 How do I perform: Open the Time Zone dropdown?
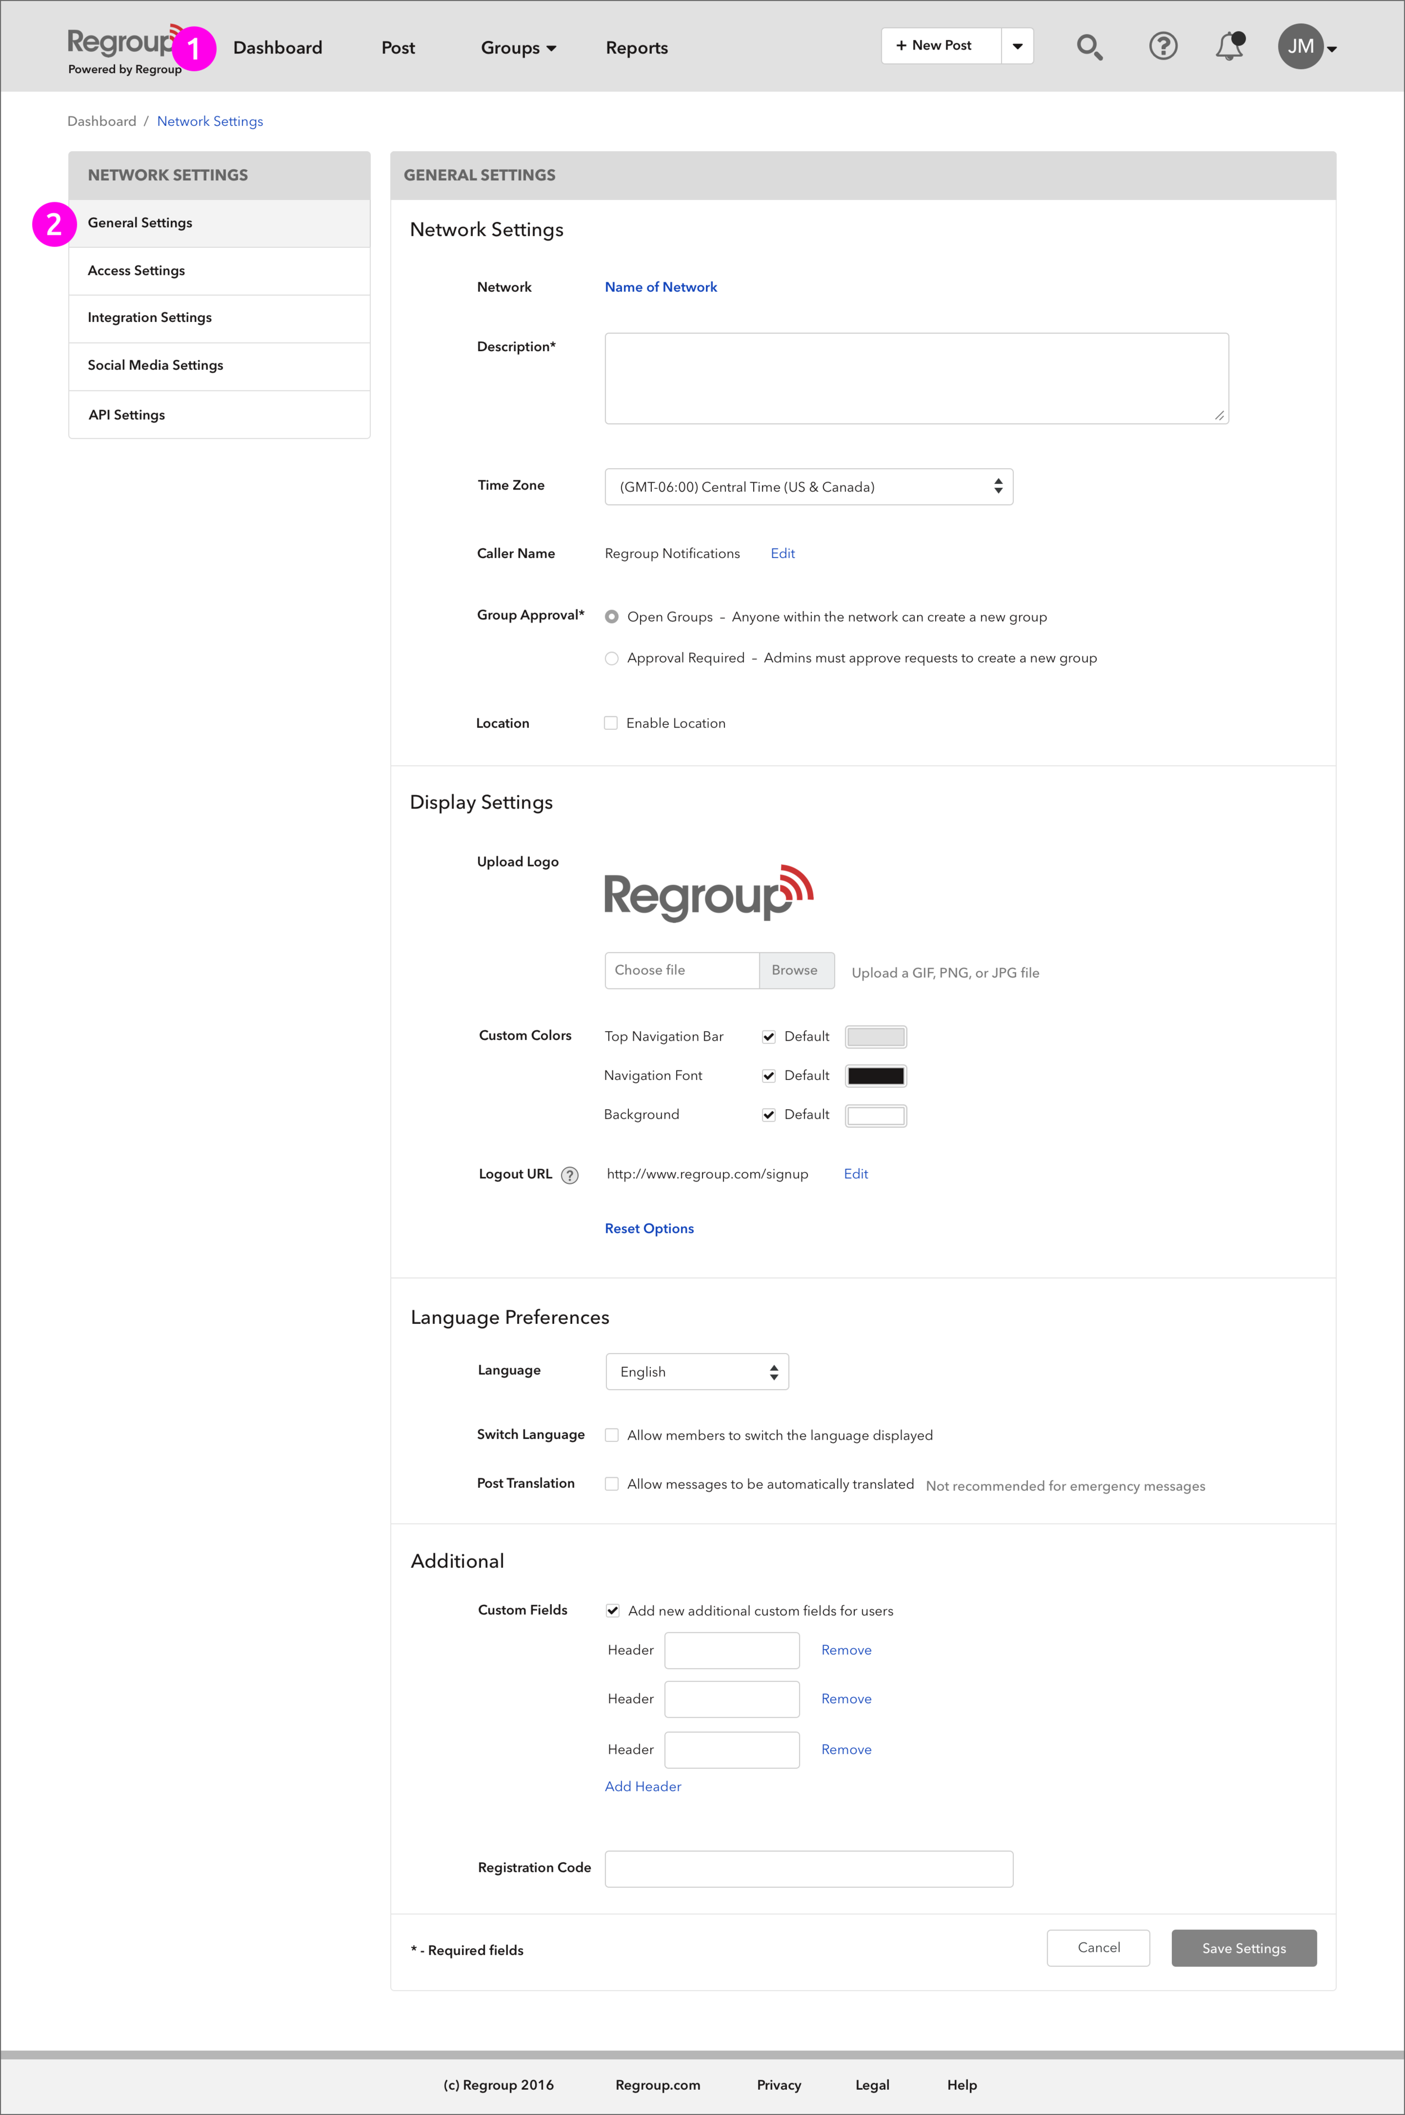coord(808,487)
